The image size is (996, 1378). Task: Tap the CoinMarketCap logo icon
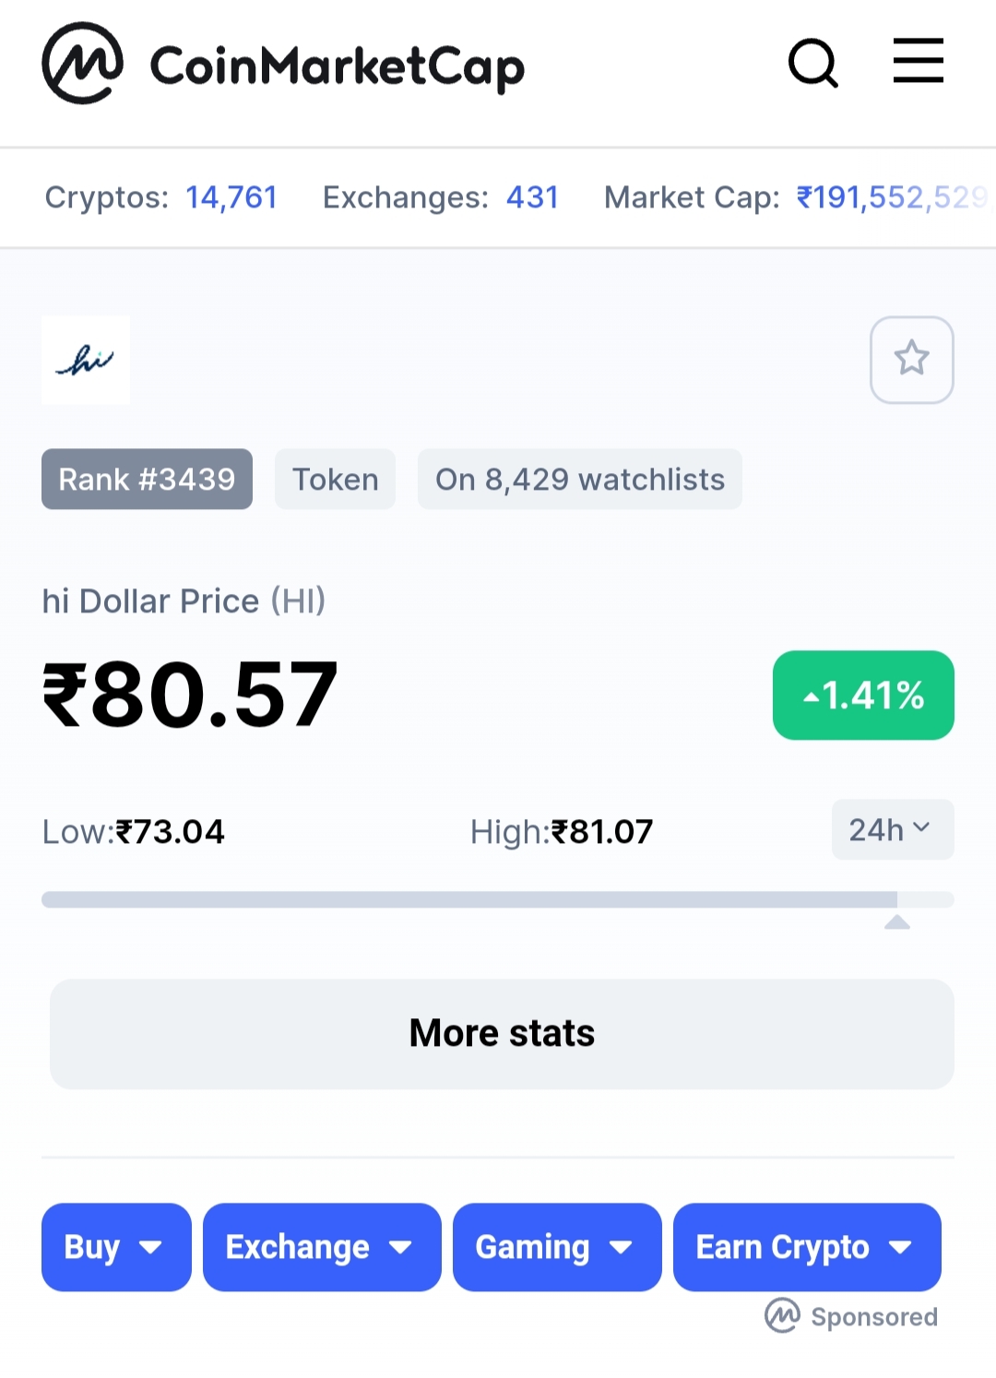[83, 63]
